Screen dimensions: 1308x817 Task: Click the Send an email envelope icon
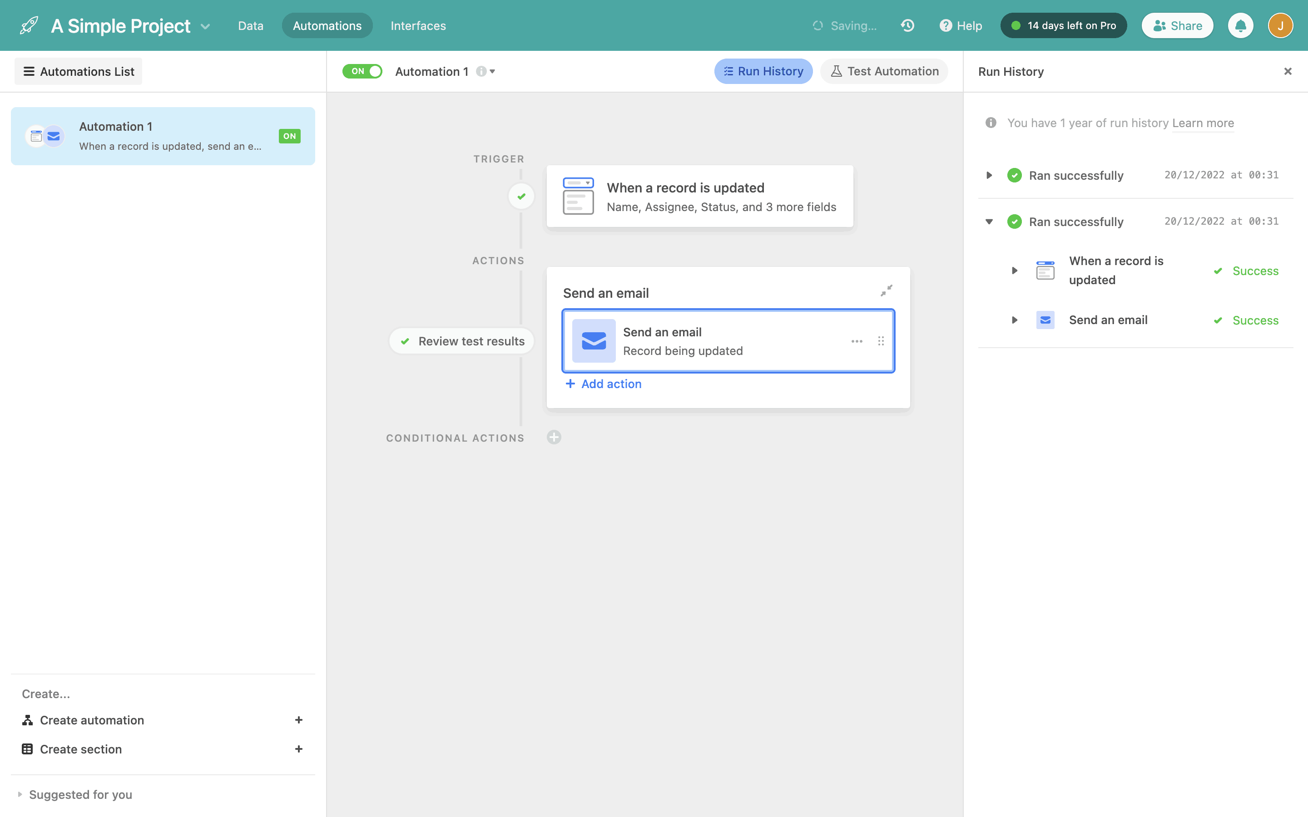594,341
